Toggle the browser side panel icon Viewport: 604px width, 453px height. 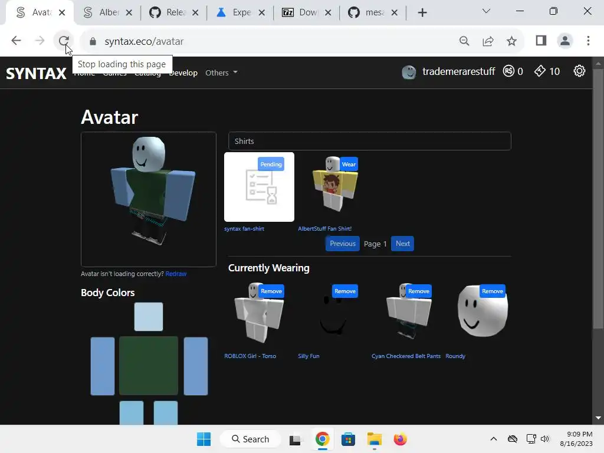coord(541,41)
